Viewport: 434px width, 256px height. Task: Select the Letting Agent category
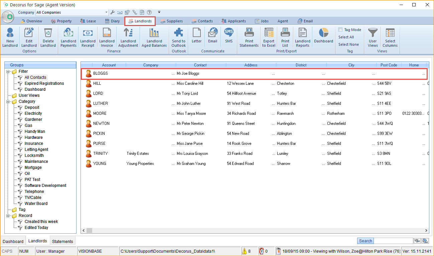36,150
